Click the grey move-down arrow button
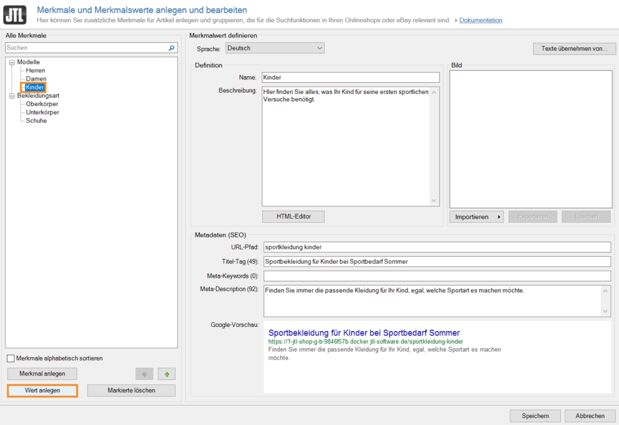The height and width of the screenshot is (425, 619). 144,374
